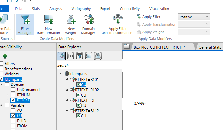Click the Apply Filter funnel icon
Screen dimensions: 223x130
139,17
